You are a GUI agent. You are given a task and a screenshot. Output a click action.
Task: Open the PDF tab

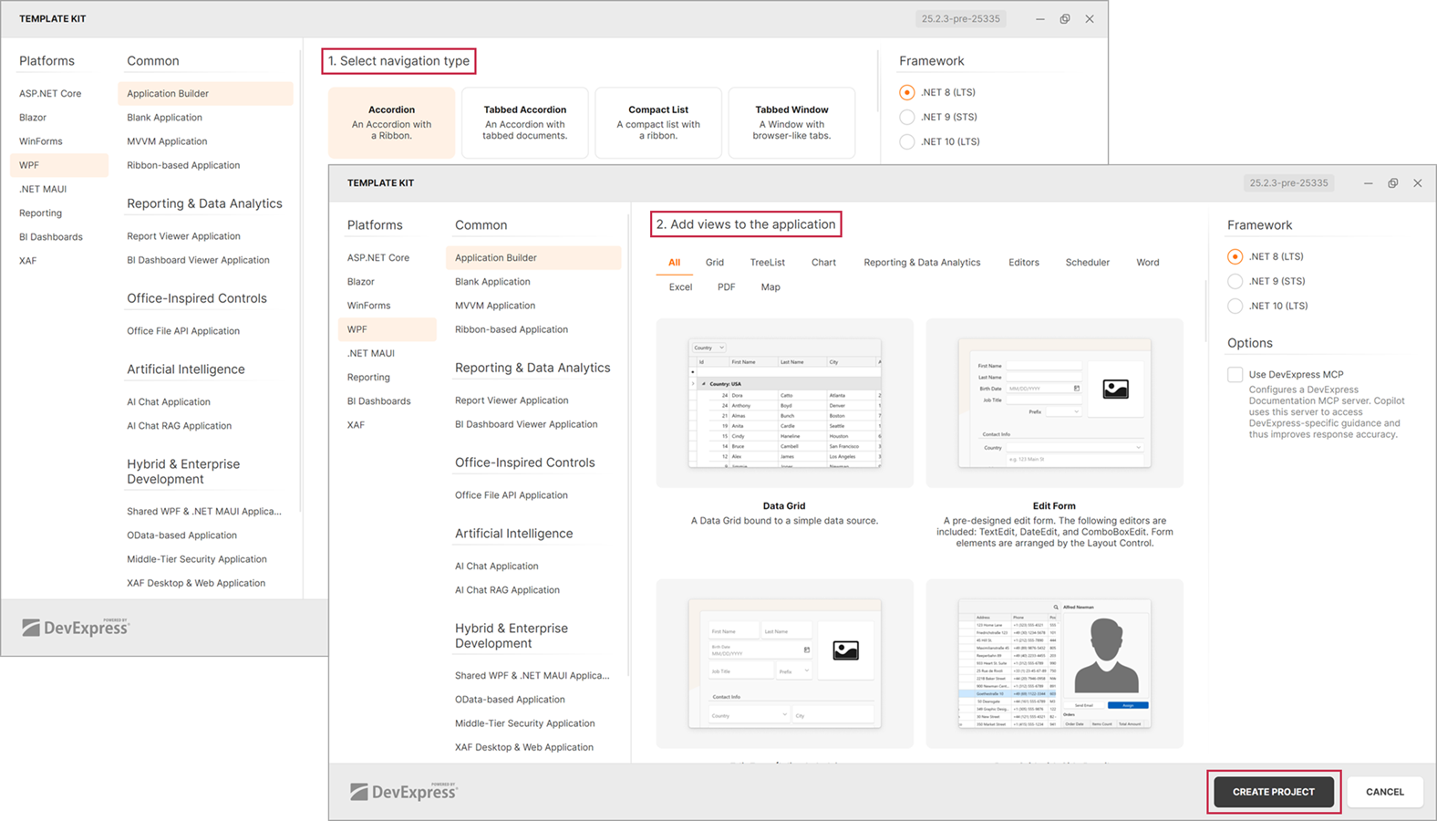coord(726,287)
